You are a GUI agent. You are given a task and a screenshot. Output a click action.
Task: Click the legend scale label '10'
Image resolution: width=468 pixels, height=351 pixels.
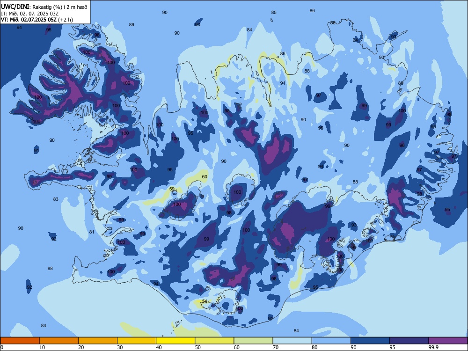[x=43, y=347]
